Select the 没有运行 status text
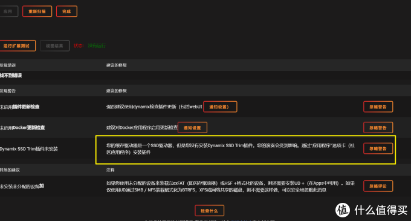Image resolution: width=411 pixels, height=221 pixels. pos(97,45)
